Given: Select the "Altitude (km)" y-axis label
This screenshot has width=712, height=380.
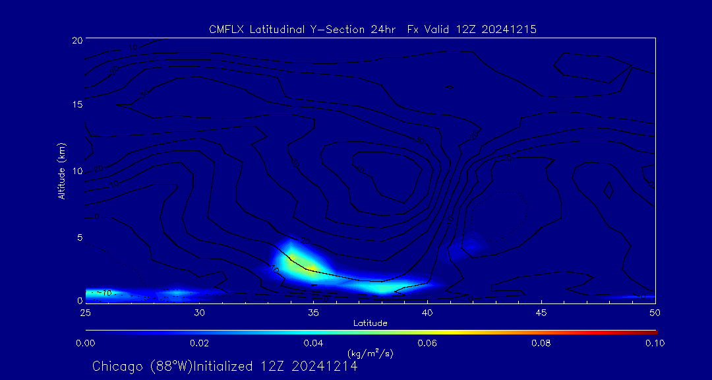Looking at the screenshot, I should coord(62,170).
